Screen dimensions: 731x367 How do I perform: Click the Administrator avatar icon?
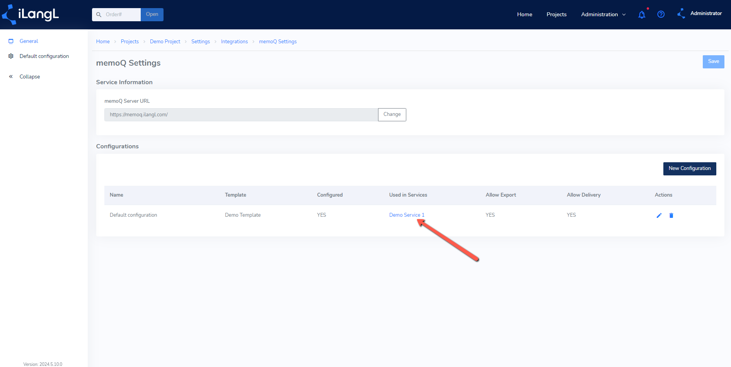click(682, 14)
